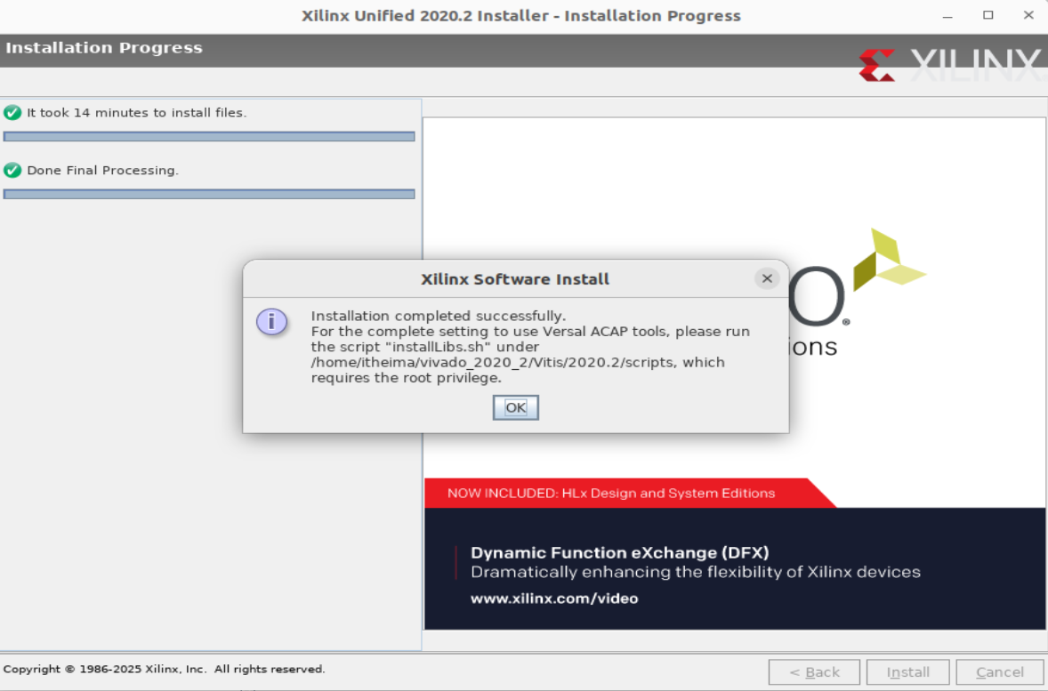Click 'Installation completed successfully.' message text

tap(438, 316)
